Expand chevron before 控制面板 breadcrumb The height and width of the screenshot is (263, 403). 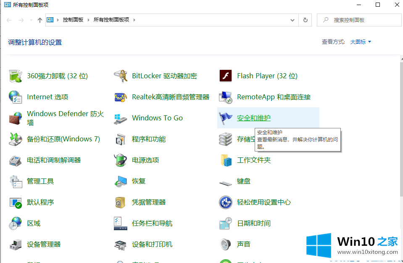58,20
